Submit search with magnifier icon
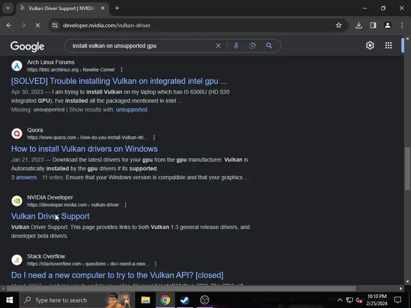 (269, 46)
